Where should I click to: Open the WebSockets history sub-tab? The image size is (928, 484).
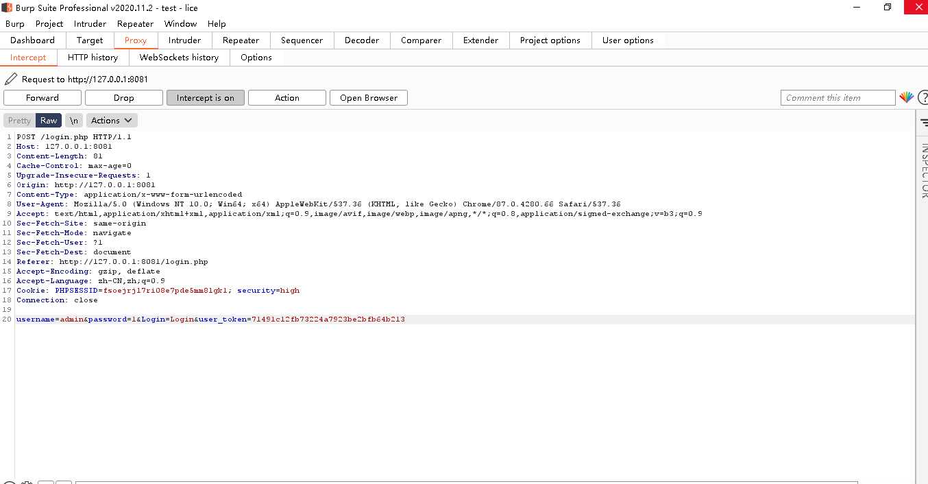(179, 58)
